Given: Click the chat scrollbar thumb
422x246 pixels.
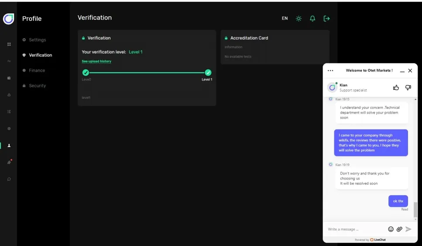Looking at the screenshot, I should tap(415, 210).
